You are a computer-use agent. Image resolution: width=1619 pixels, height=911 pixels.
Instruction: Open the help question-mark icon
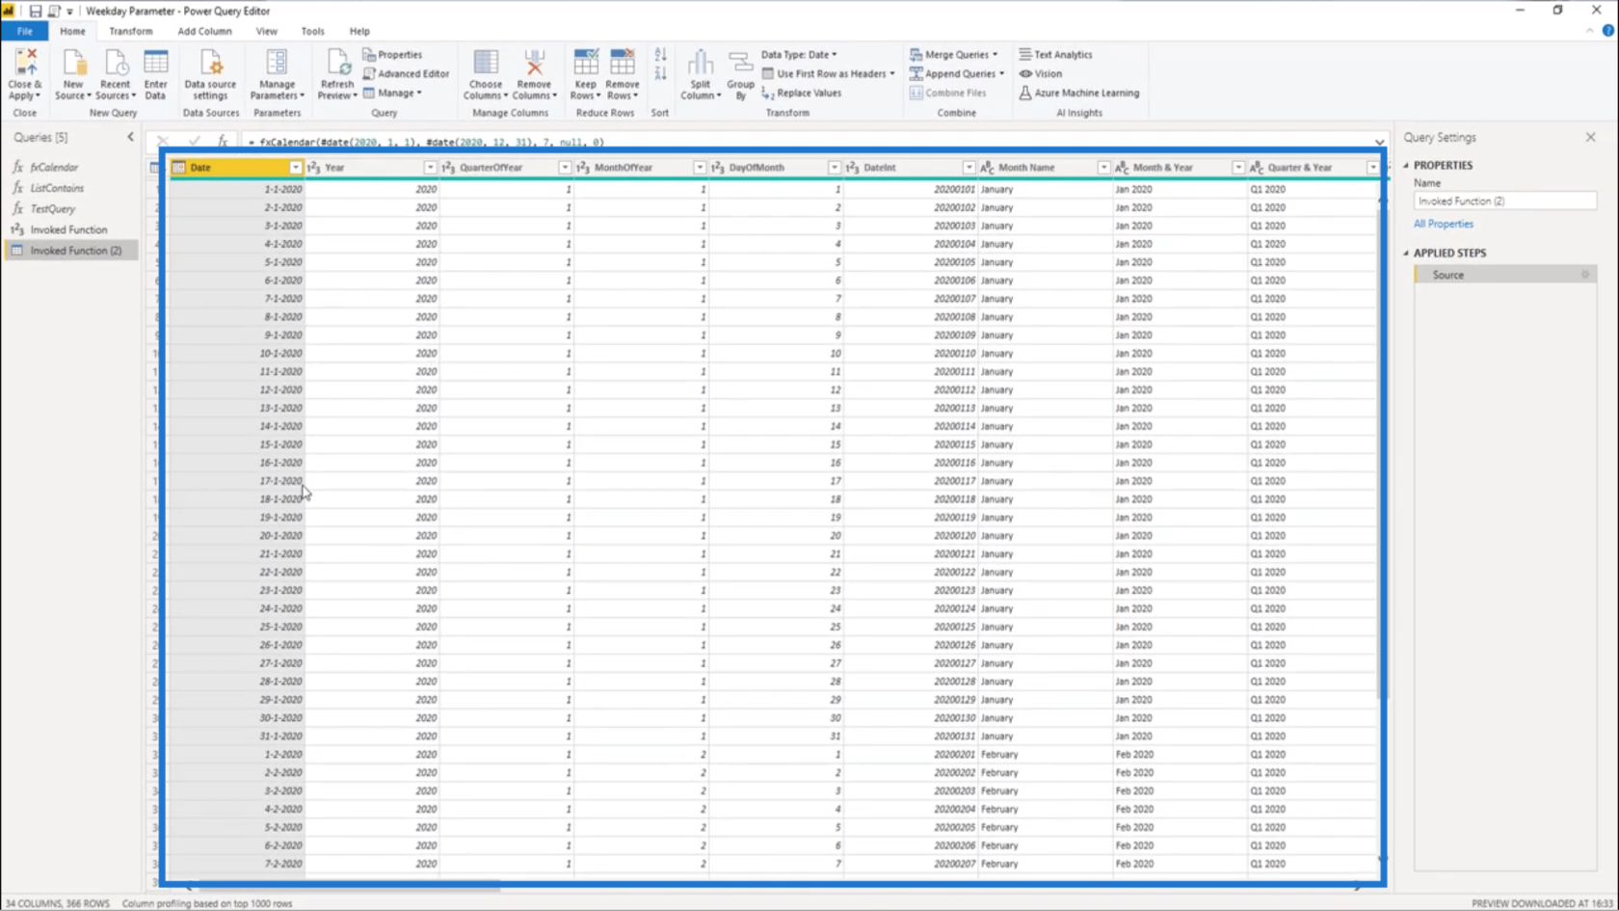[x=1607, y=31]
